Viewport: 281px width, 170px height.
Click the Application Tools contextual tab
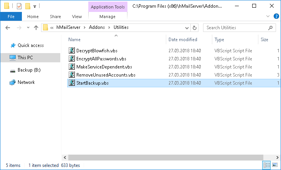(108, 7)
